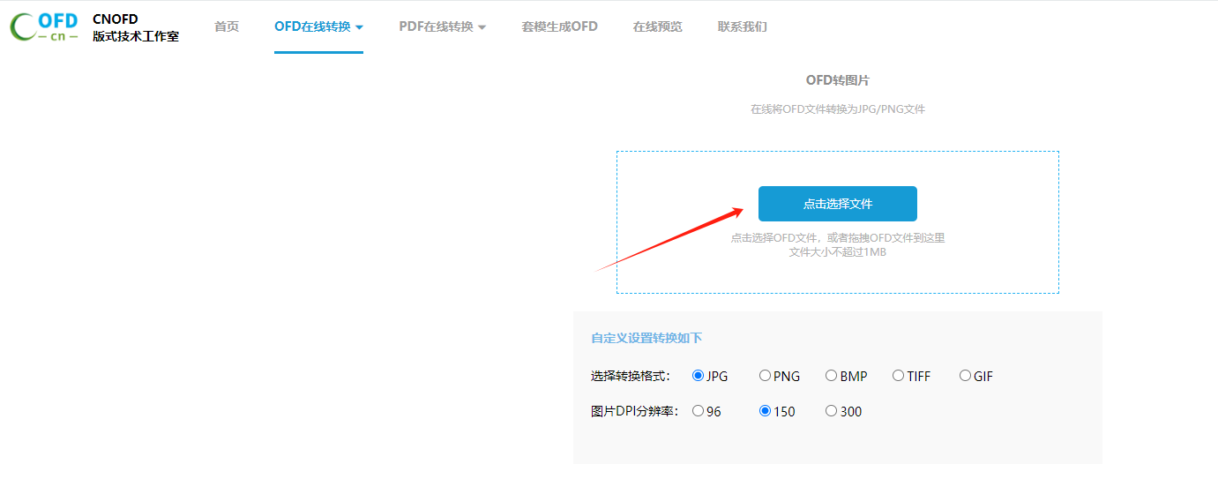Click the 自定义设置转换如下 label
This screenshot has width=1218, height=479.
[x=646, y=338]
